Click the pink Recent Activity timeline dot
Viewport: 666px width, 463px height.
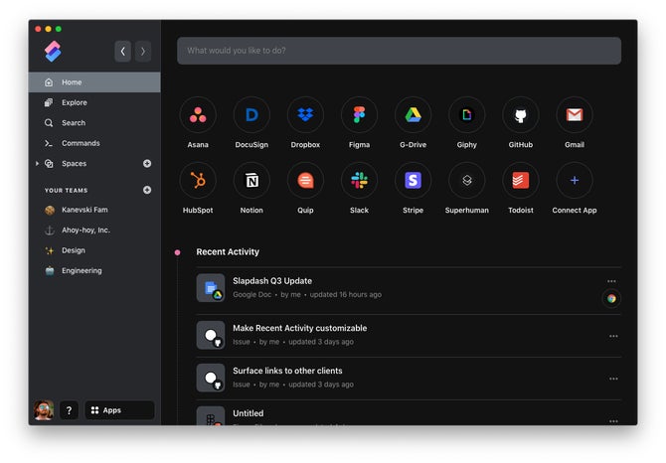pos(178,252)
